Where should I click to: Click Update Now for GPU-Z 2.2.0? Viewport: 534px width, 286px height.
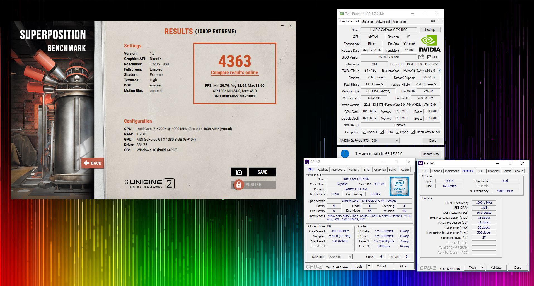pos(431,154)
